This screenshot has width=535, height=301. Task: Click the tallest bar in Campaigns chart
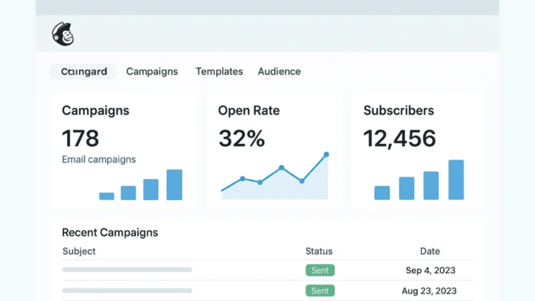click(175, 183)
